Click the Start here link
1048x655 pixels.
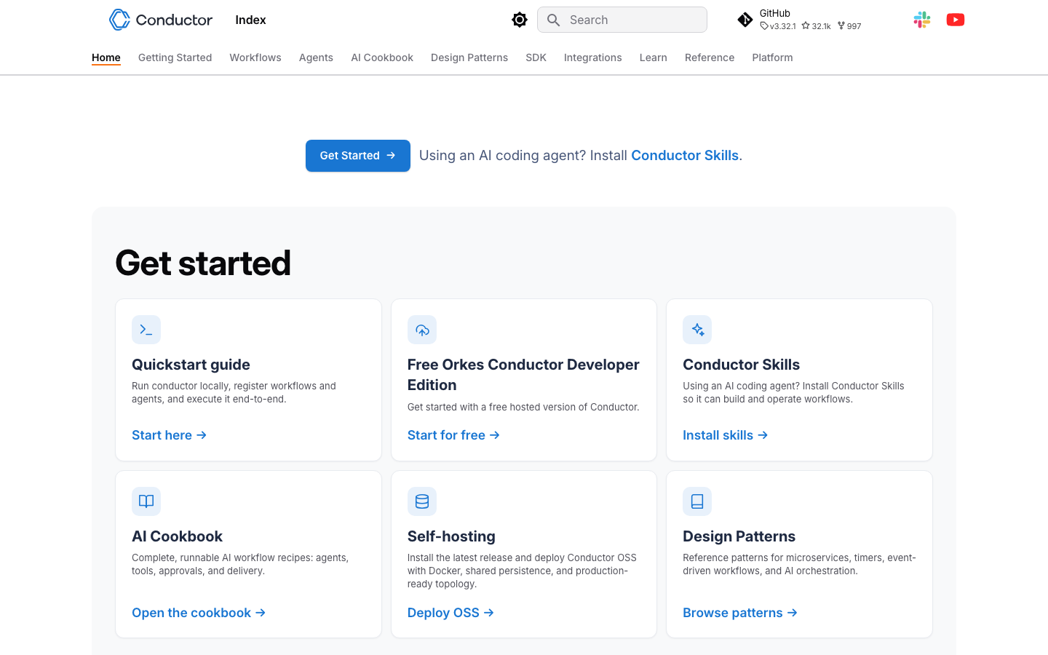click(x=170, y=435)
